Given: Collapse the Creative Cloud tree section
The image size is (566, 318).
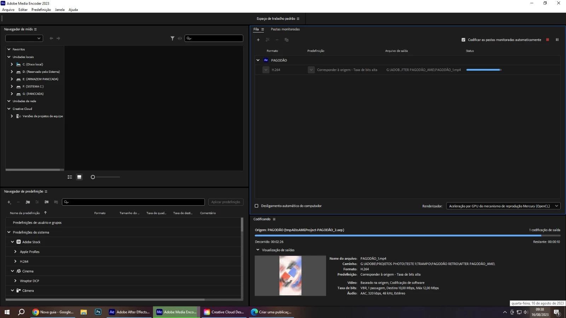Looking at the screenshot, I should (x=9, y=109).
